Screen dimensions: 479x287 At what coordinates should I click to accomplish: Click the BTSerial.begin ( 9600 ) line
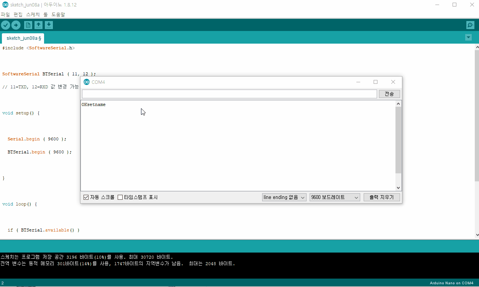[39, 152]
